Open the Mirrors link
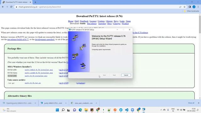201x113 pixels. pos(109,21)
